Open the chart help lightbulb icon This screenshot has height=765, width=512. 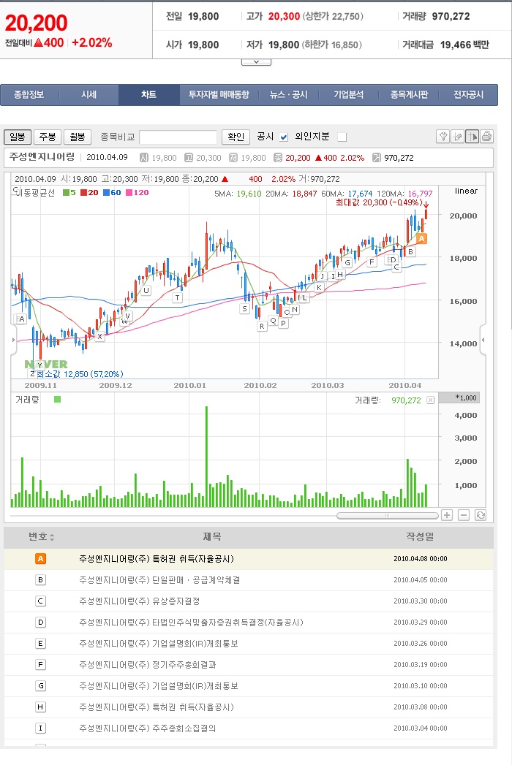pos(443,137)
